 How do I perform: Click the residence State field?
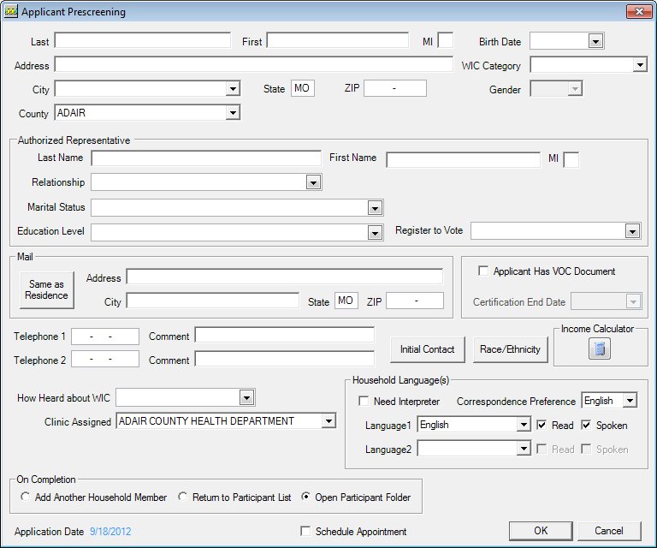[303, 88]
